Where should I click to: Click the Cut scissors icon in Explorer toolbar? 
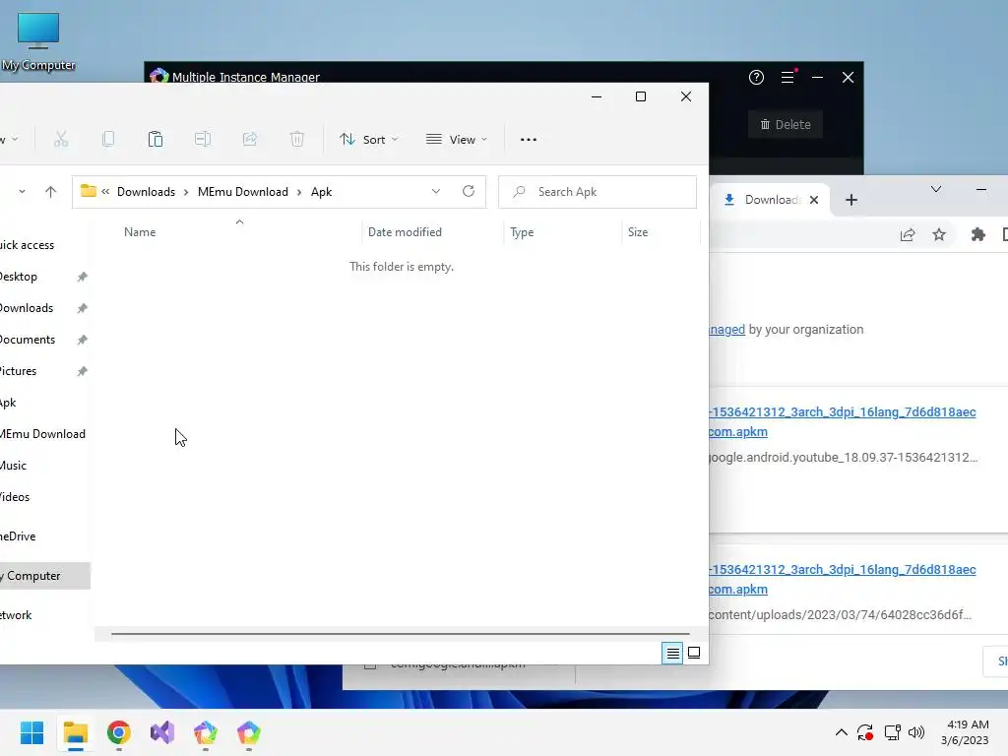61,139
